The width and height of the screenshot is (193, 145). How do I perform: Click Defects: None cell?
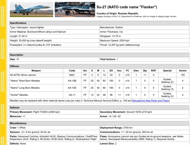click(54, 144)
